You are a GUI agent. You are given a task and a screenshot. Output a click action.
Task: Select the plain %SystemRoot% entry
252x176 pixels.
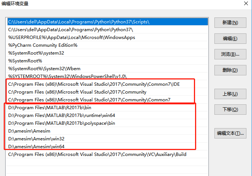coord(107,61)
